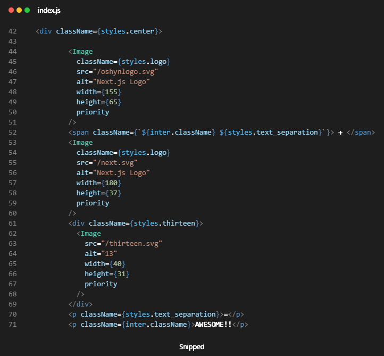Click the closing '</span>' tag
Image resolution: width=384 pixels, height=356 pixels.
pos(361,133)
